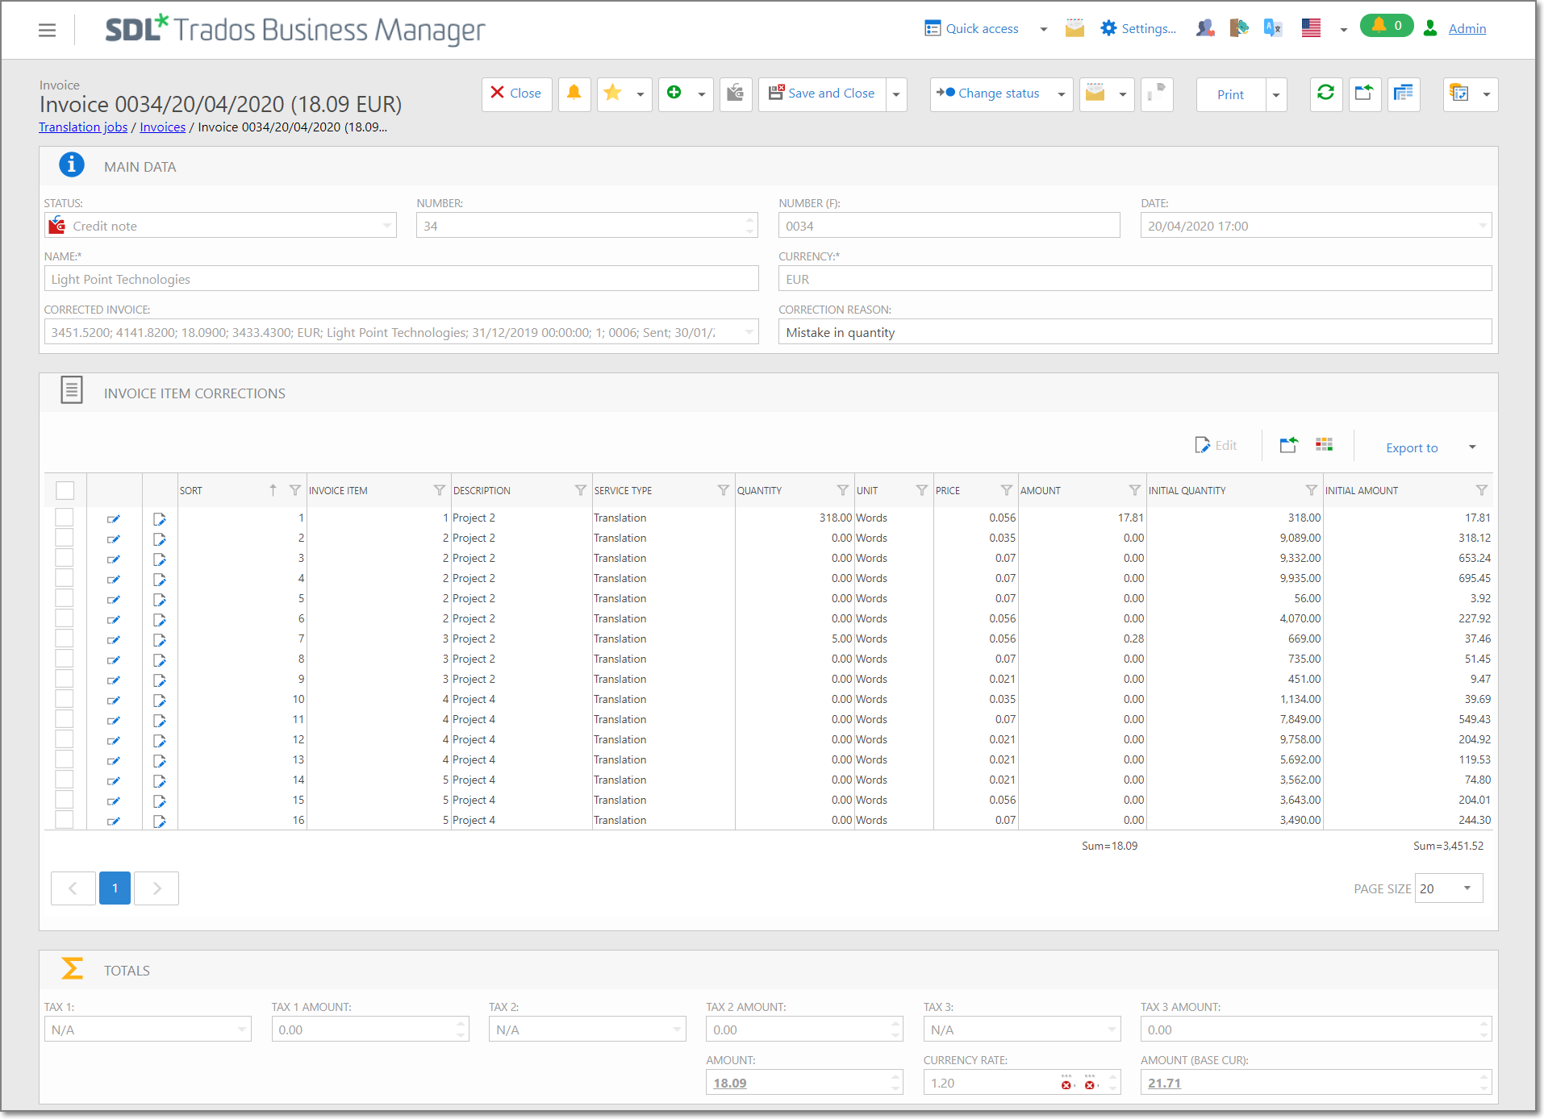Sort by the Invoice Item column header

click(x=338, y=490)
